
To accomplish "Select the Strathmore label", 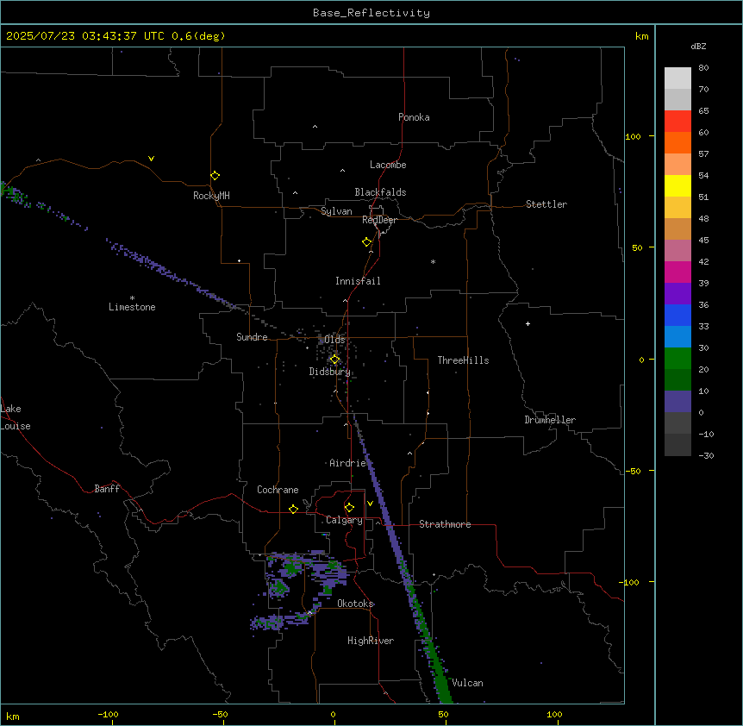I will (445, 524).
